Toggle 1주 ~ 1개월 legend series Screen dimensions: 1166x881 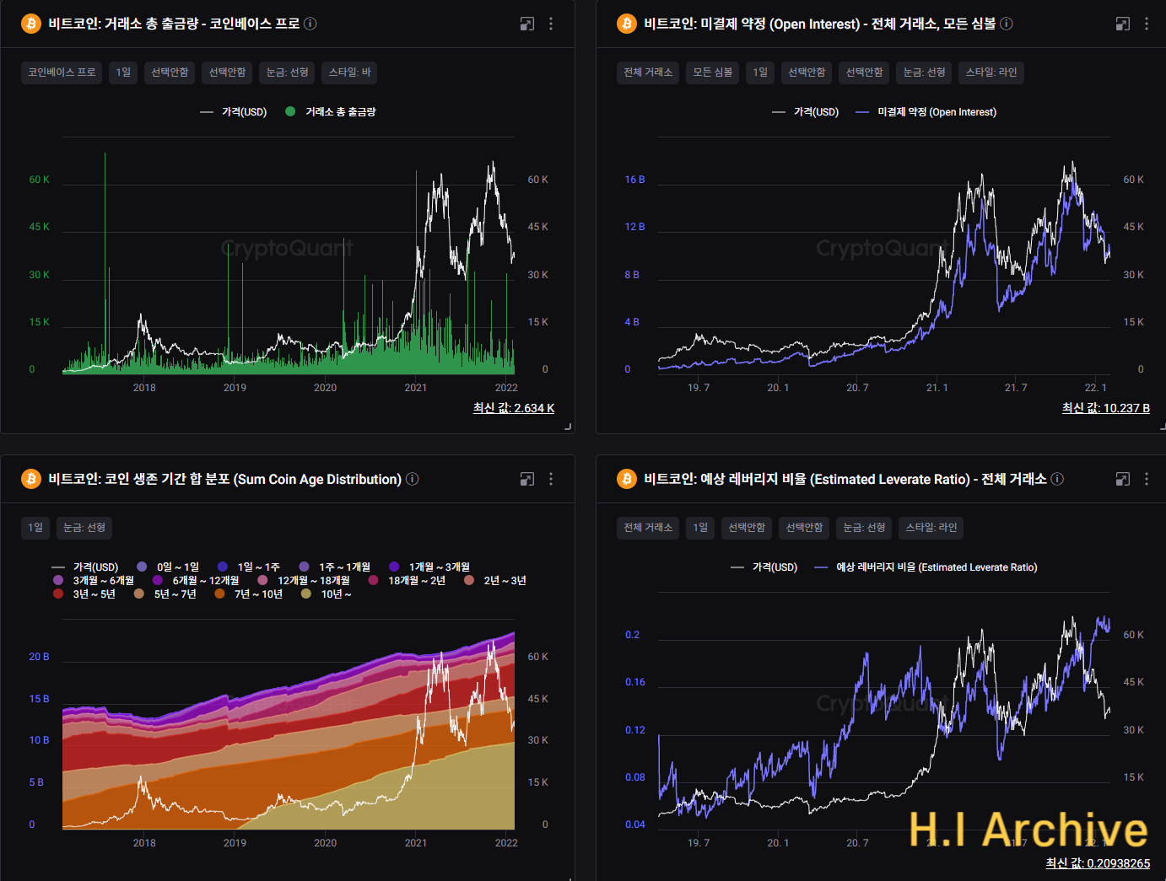(x=335, y=567)
